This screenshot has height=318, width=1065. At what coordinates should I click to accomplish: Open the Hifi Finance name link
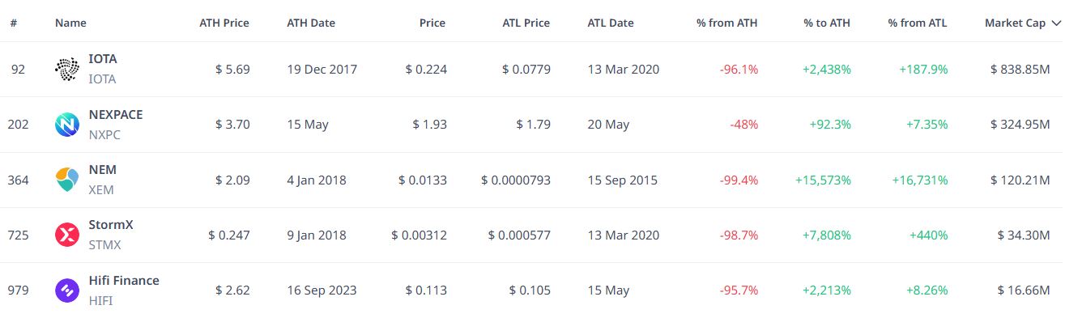(124, 280)
